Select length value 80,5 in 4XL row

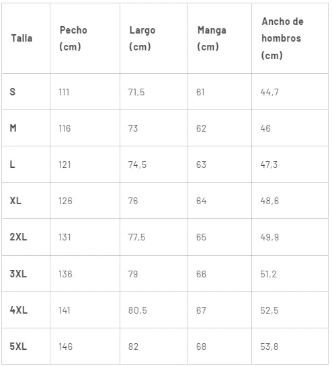(137, 310)
